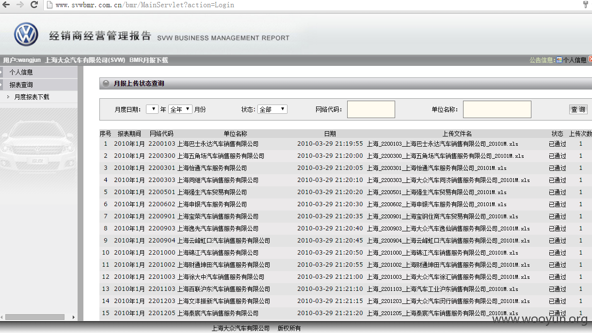Viewport: 592px width, 333px height.
Task: Click the 状态 column header
Action: (x=557, y=134)
